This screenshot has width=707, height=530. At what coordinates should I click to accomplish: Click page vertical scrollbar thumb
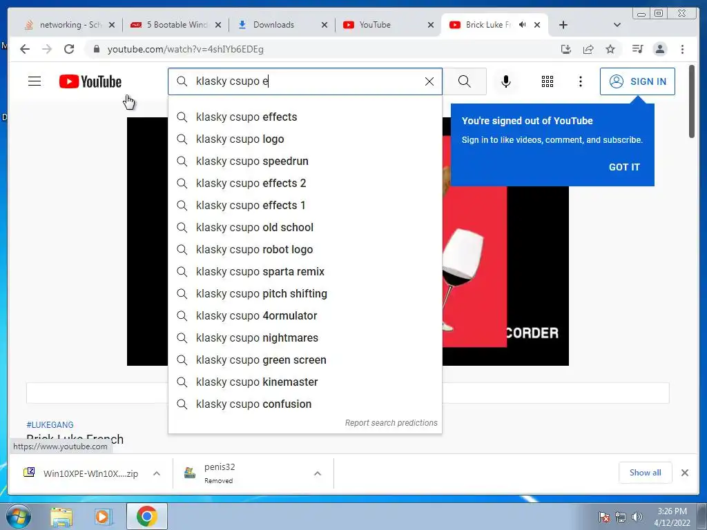pos(692,101)
